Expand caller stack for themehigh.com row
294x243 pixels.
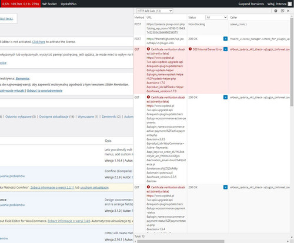(x=225, y=39)
